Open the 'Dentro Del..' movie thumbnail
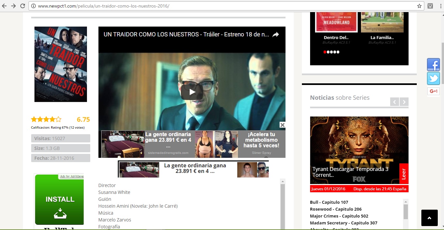Image resolution: width=444 pixels, height=230 pixels. point(336,22)
